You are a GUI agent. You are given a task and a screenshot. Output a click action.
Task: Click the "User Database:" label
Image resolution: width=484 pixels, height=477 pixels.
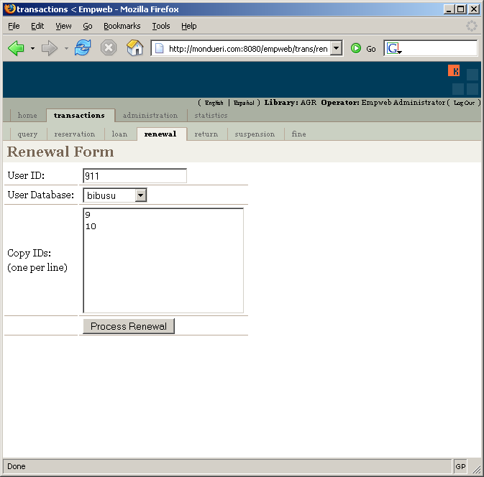point(41,195)
